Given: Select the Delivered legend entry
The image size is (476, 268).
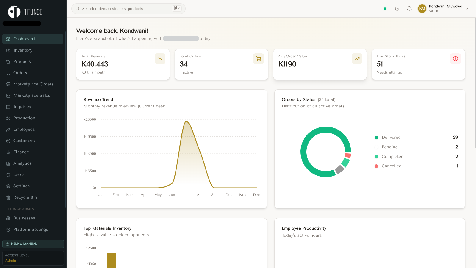Looking at the screenshot, I should tap(416, 137).
